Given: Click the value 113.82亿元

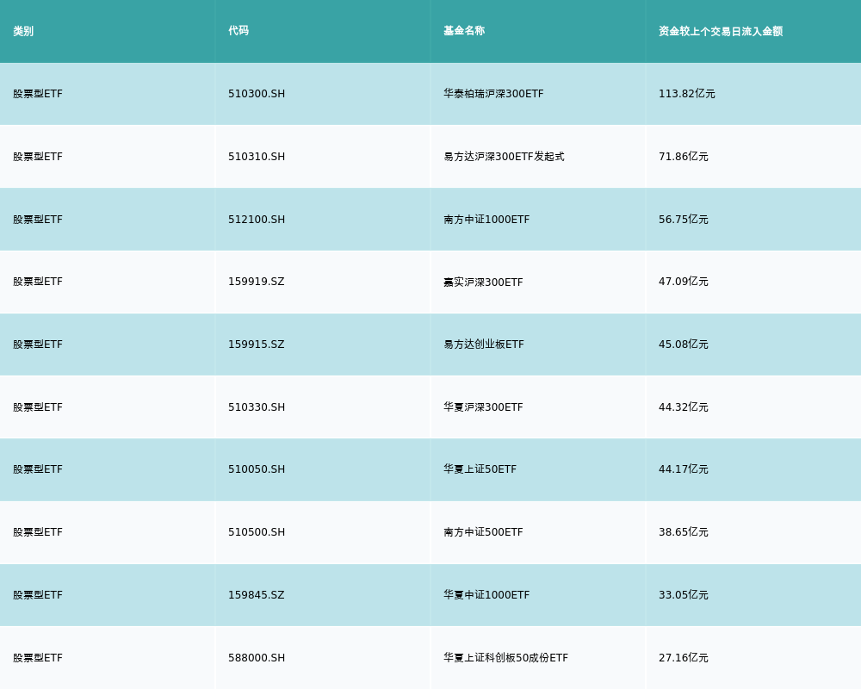Looking at the screenshot, I should (686, 94).
